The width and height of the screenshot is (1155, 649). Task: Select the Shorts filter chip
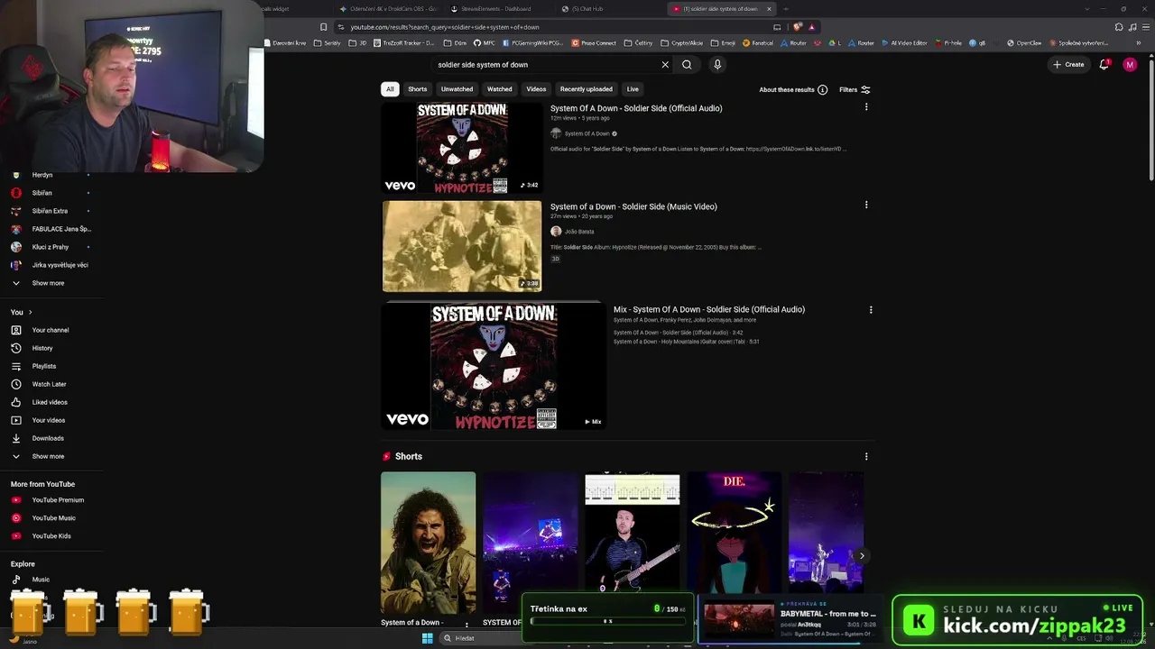pos(418,89)
